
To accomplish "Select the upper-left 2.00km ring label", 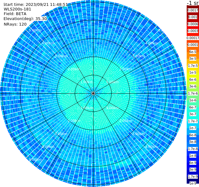I will pos(74,69).
